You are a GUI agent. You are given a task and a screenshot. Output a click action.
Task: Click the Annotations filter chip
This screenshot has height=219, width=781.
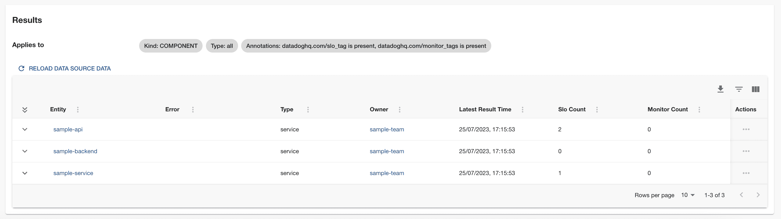pos(366,46)
